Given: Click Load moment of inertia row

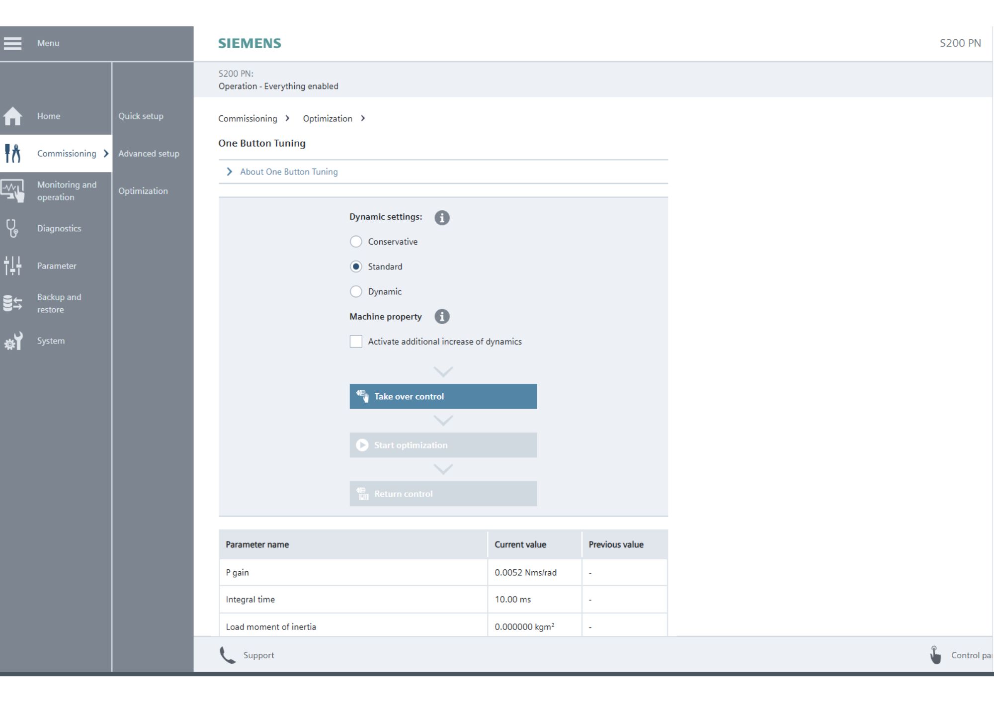Looking at the screenshot, I should click(x=443, y=625).
